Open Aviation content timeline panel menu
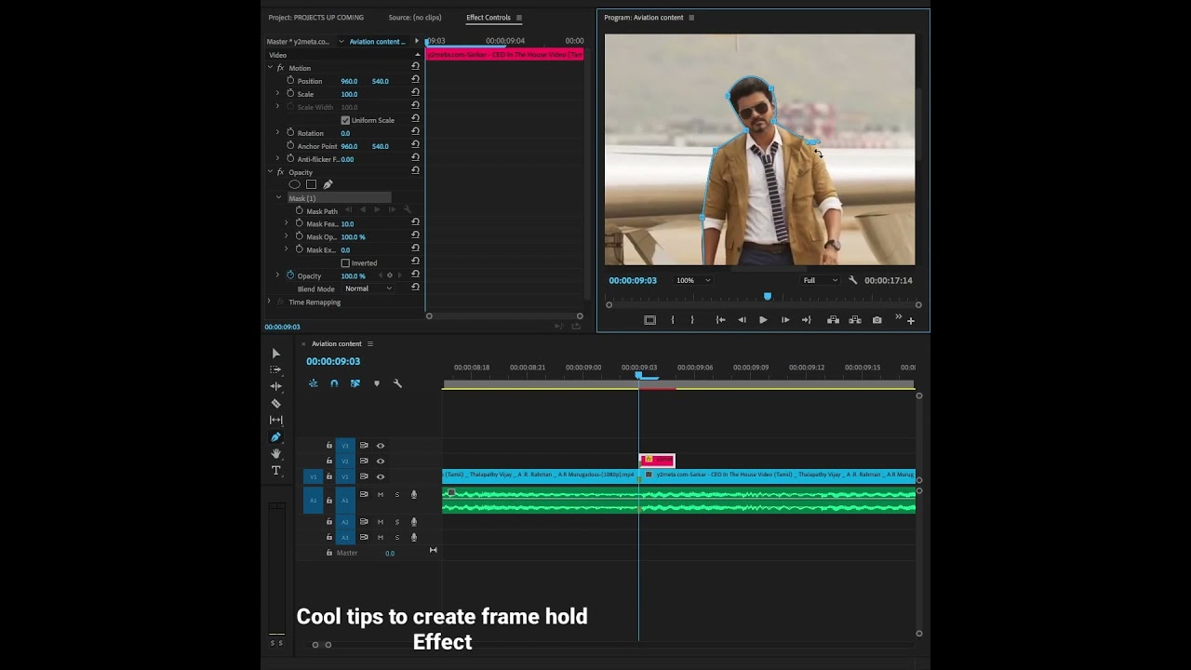 (x=370, y=344)
